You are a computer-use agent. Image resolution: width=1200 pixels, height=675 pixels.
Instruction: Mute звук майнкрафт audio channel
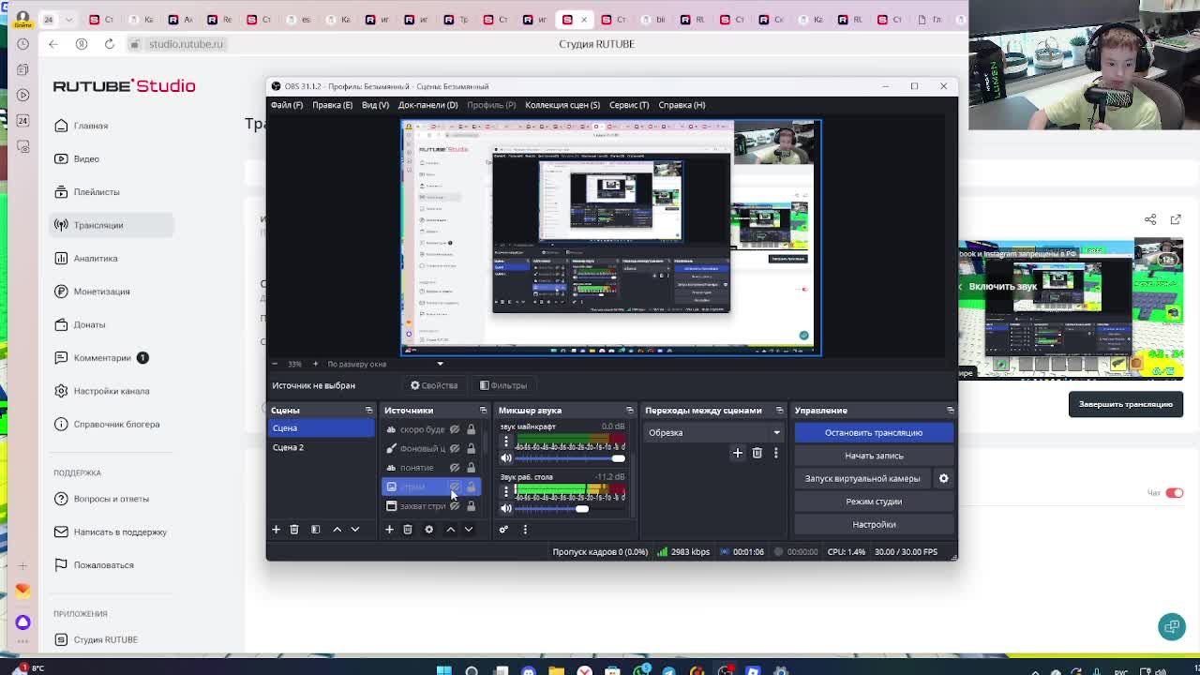tap(506, 458)
